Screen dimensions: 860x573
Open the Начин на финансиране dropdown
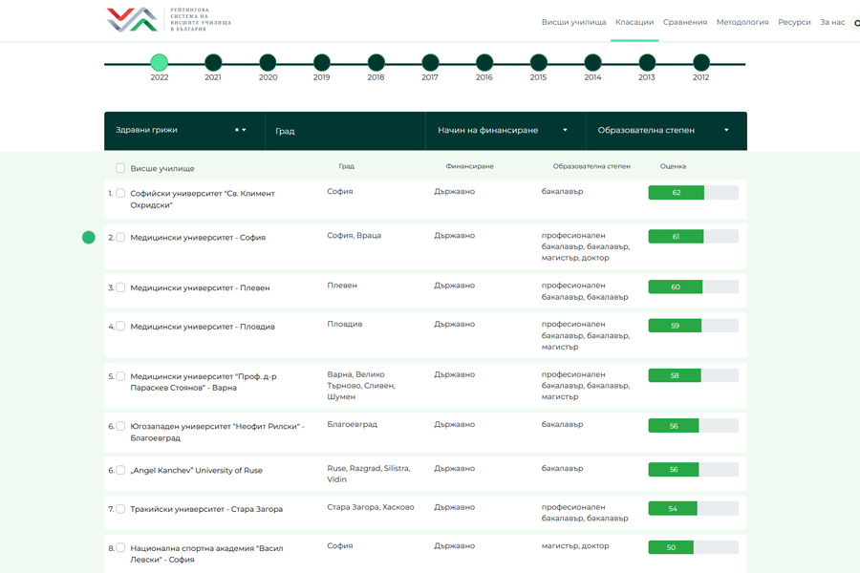(x=505, y=131)
